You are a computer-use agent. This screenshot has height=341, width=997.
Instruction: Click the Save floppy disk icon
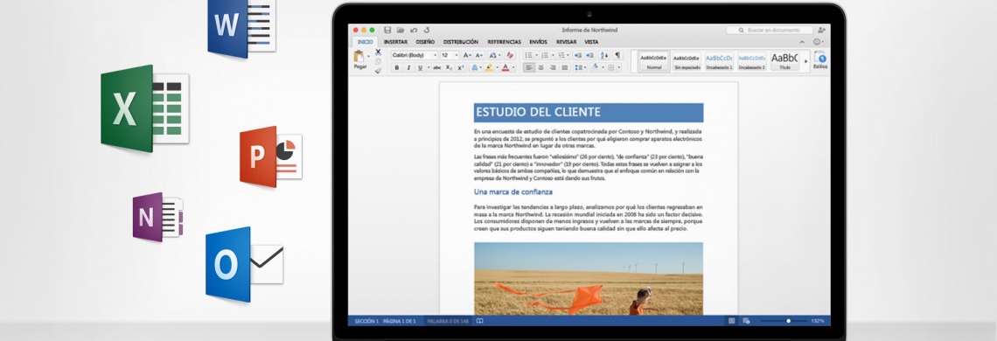pos(387,30)
